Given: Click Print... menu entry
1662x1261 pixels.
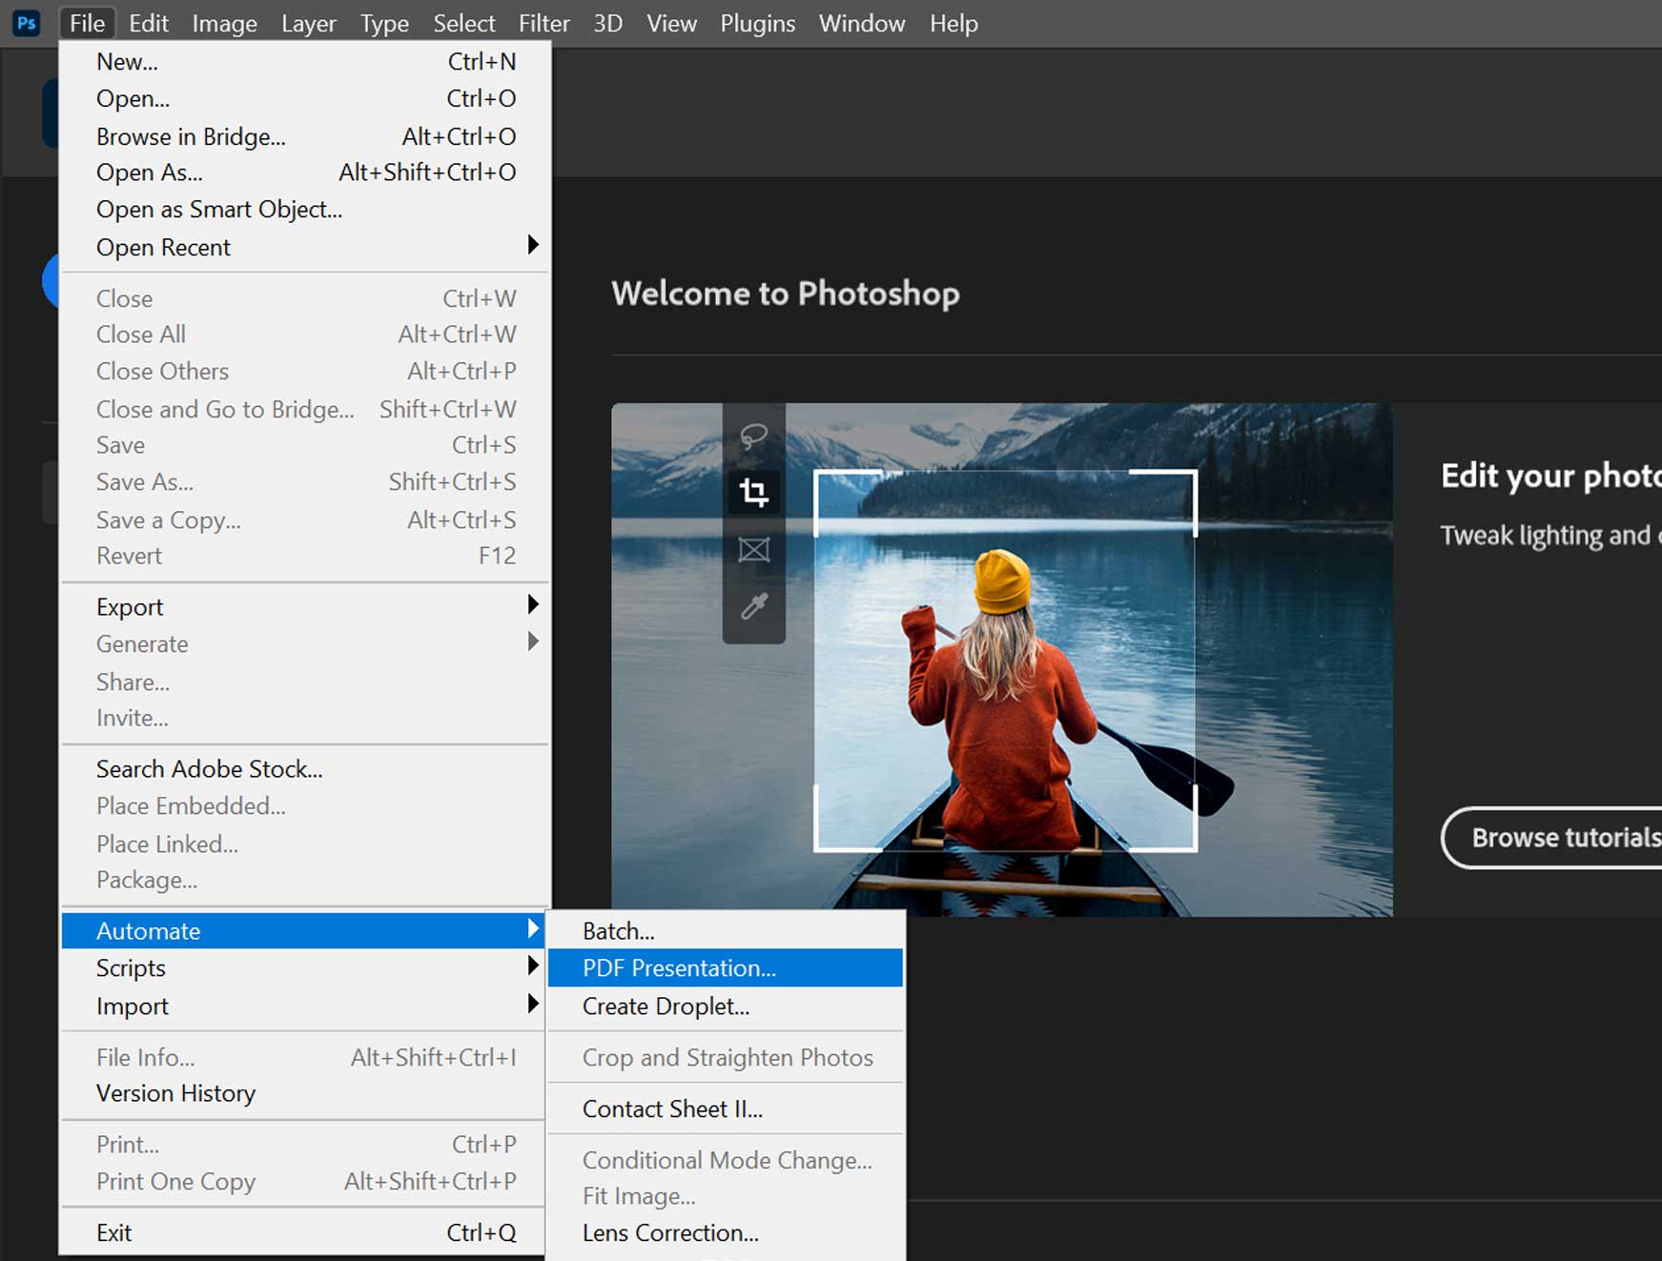Looking at the screenshot, I should click(305, 1145).
